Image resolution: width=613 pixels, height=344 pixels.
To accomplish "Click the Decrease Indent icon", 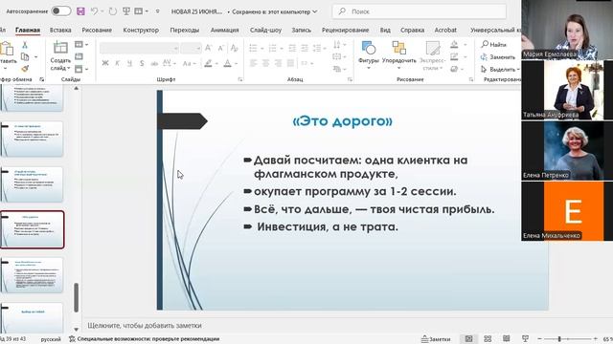I will tap(292, 48).
